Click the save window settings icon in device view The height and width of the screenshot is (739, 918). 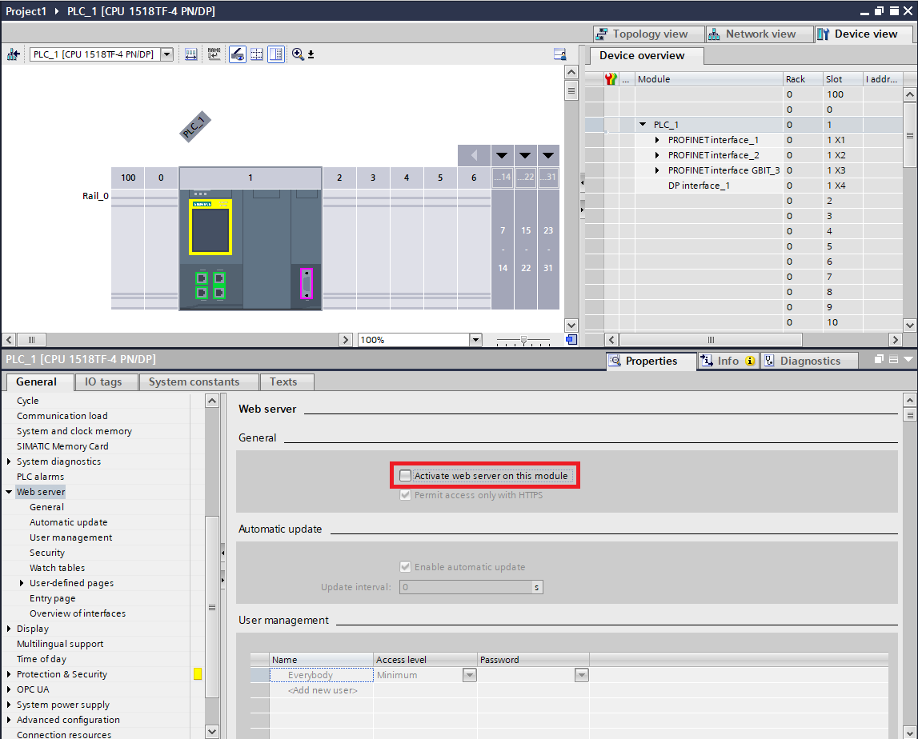[x=559, y=54]
